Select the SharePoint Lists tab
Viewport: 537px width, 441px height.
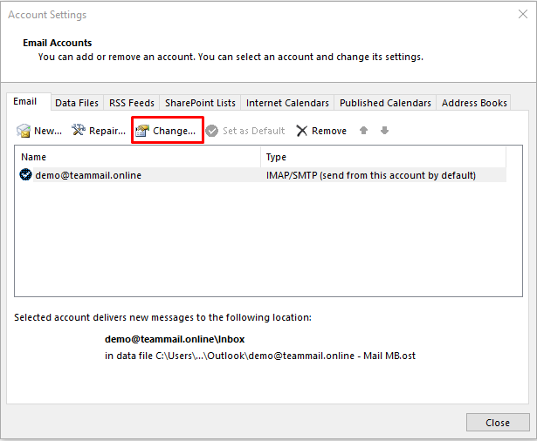[x=200, y=103]
